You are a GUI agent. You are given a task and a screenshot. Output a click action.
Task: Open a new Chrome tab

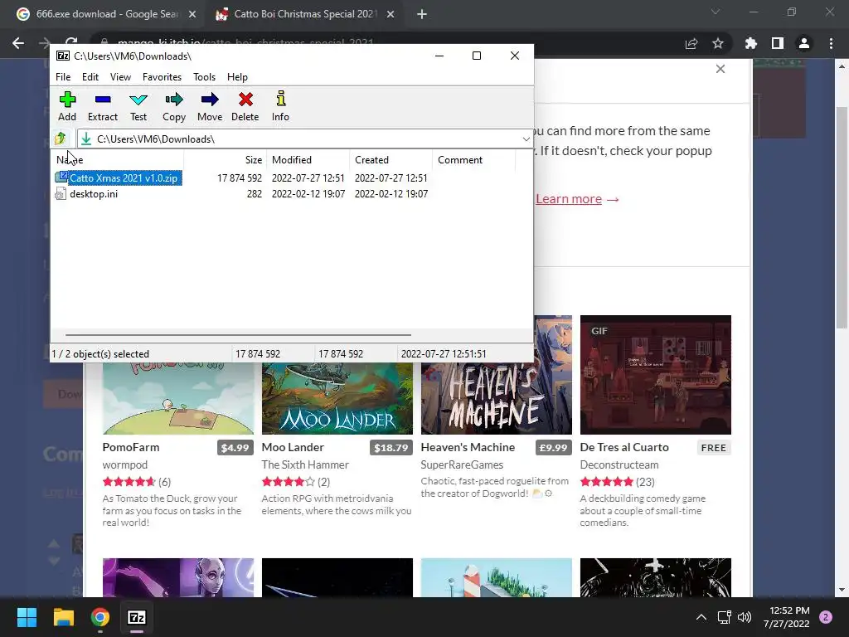pos(422,14)
